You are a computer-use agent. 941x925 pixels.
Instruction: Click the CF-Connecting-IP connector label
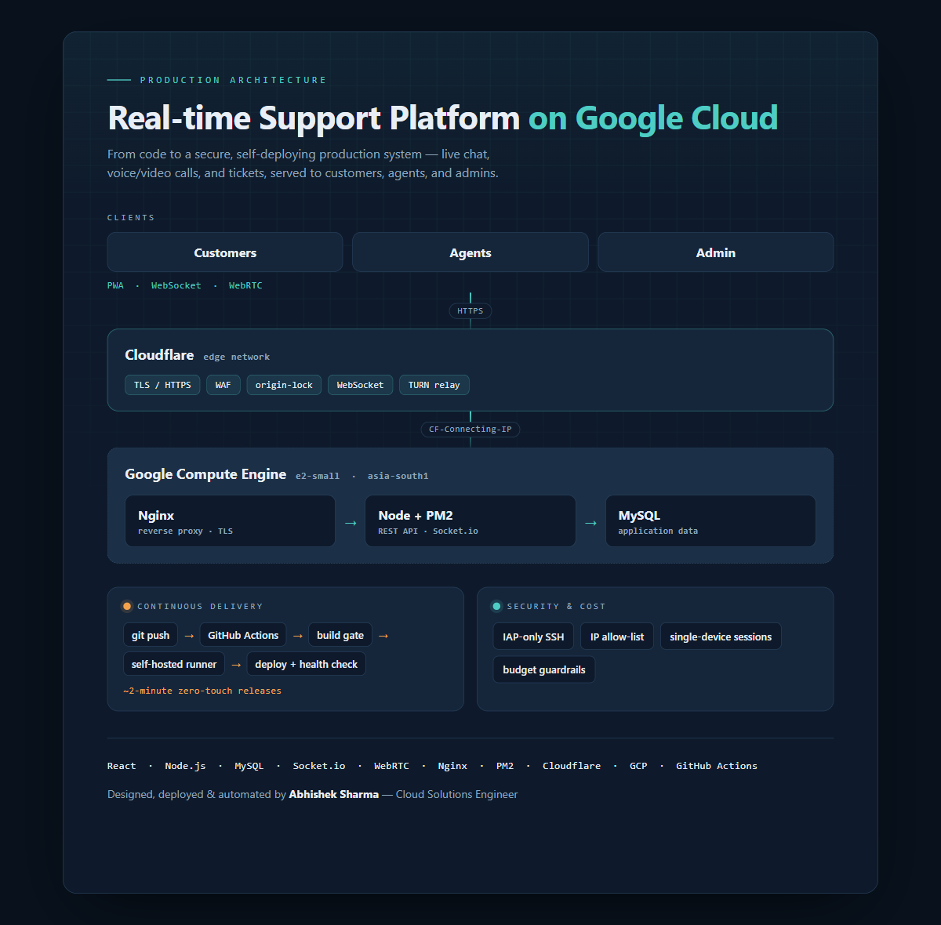point(470,430)
